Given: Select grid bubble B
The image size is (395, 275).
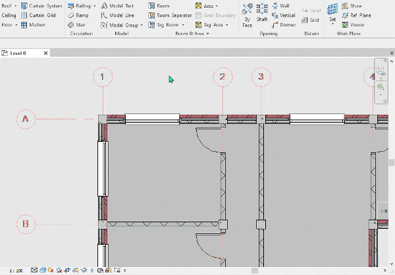Looking at the screenshot, I should coord(26,224).
